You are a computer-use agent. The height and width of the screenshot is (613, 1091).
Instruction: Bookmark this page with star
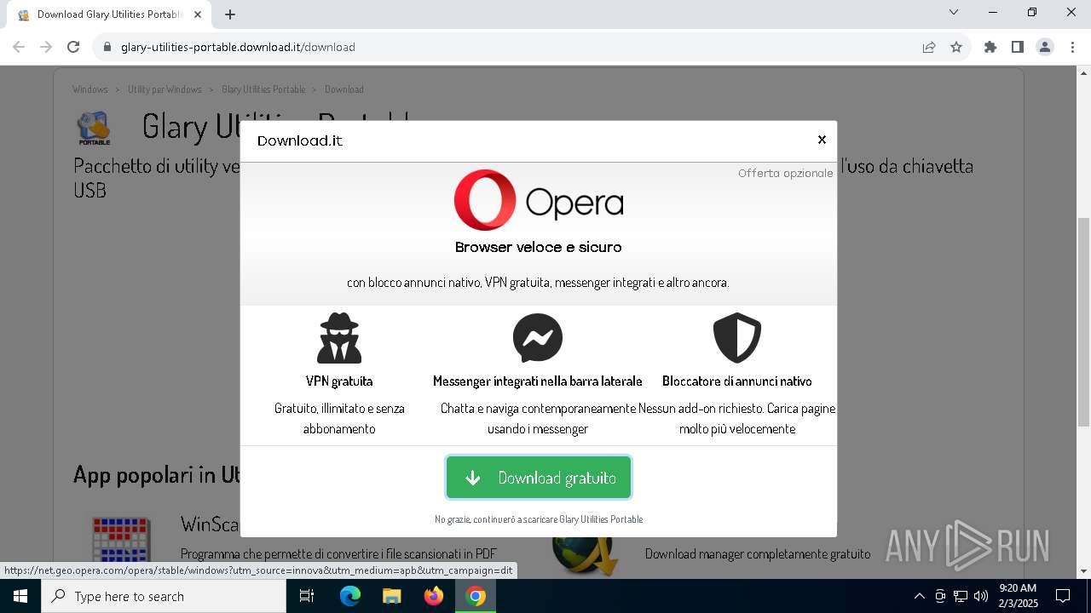click(x=956, y=47)
